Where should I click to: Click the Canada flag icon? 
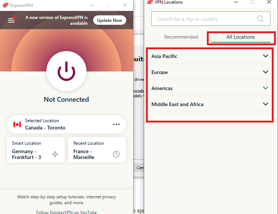click(x=17, y=124)
